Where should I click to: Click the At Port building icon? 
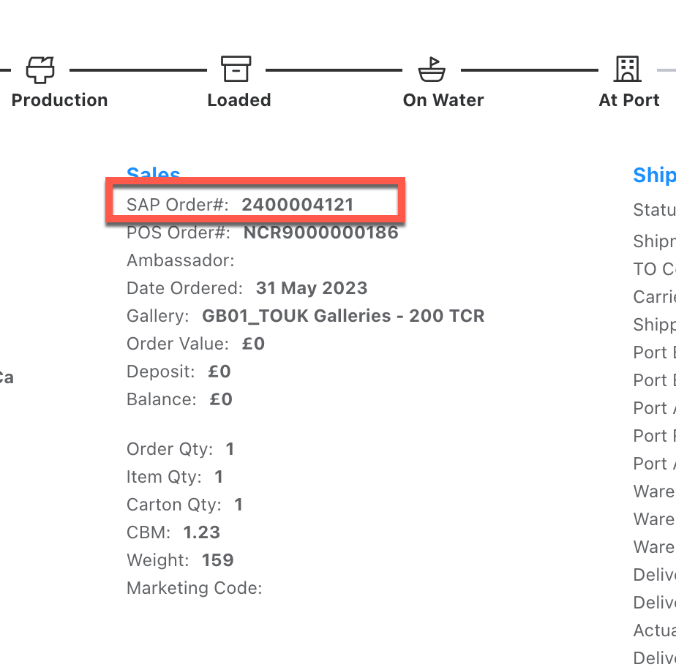627,69
